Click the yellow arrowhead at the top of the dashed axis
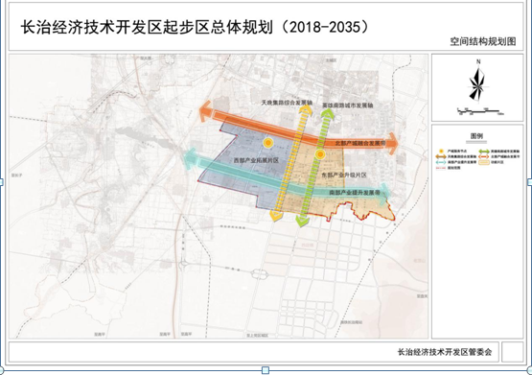Viewport: 532px width, 375px height. (306, 110)
